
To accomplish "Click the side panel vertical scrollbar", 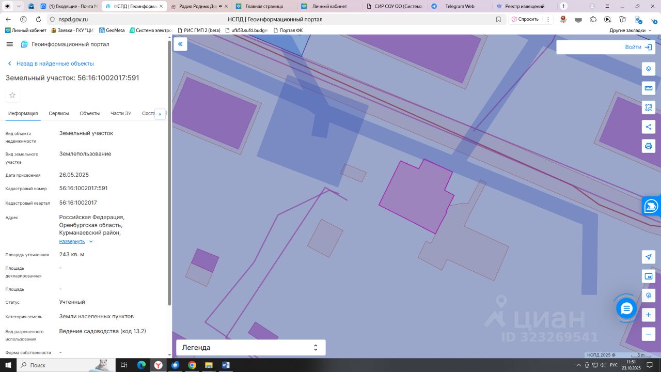I will coord(169,173).
